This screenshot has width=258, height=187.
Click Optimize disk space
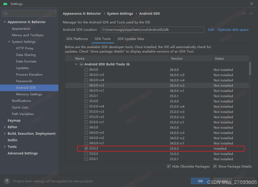click(233, 30)
